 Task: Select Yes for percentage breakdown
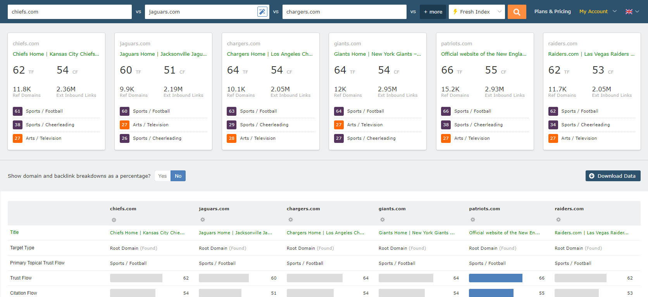[162, 176]
